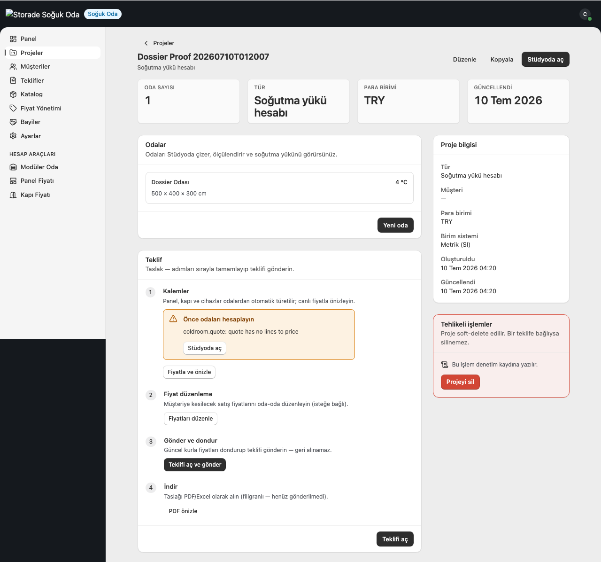
Task: Click the step 3 number badge
Action: click(151, 442)
